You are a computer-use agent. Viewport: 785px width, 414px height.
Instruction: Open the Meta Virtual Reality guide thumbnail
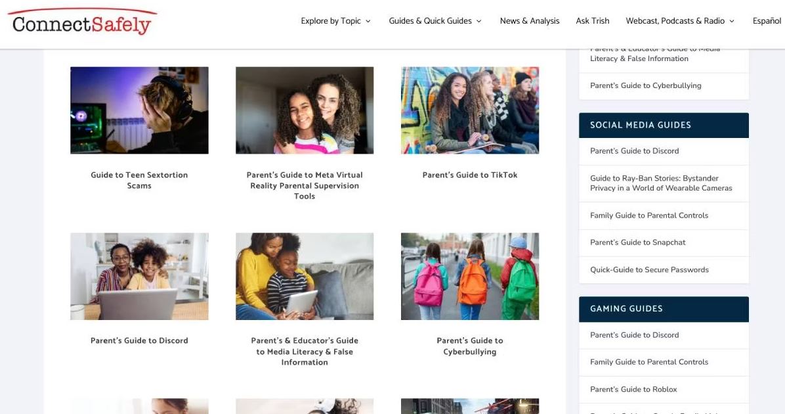tap(305, 110)
